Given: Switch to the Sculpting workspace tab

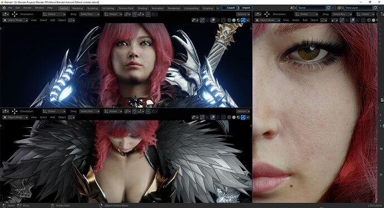Looking at the screenshot, I should (x=92, y=8).
